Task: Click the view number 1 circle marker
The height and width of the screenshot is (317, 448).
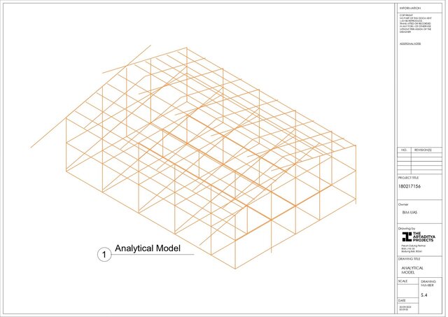Action: click(104, 255)
